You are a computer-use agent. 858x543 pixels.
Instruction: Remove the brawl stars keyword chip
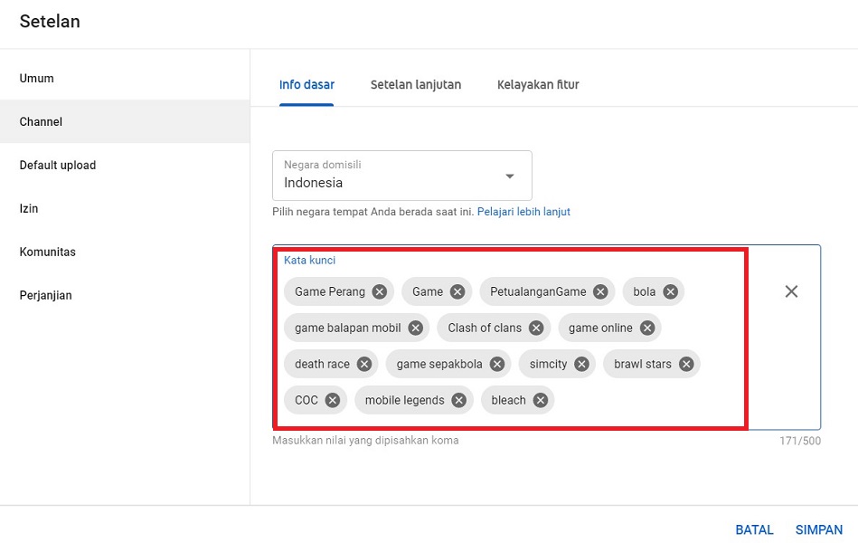686,364
